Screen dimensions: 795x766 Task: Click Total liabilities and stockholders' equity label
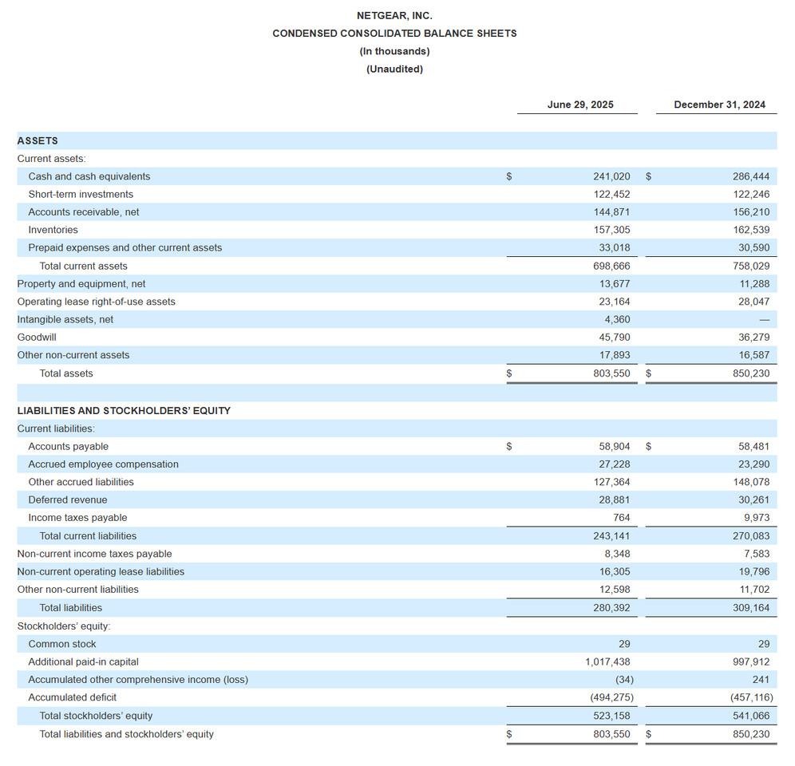pos(127,734)
